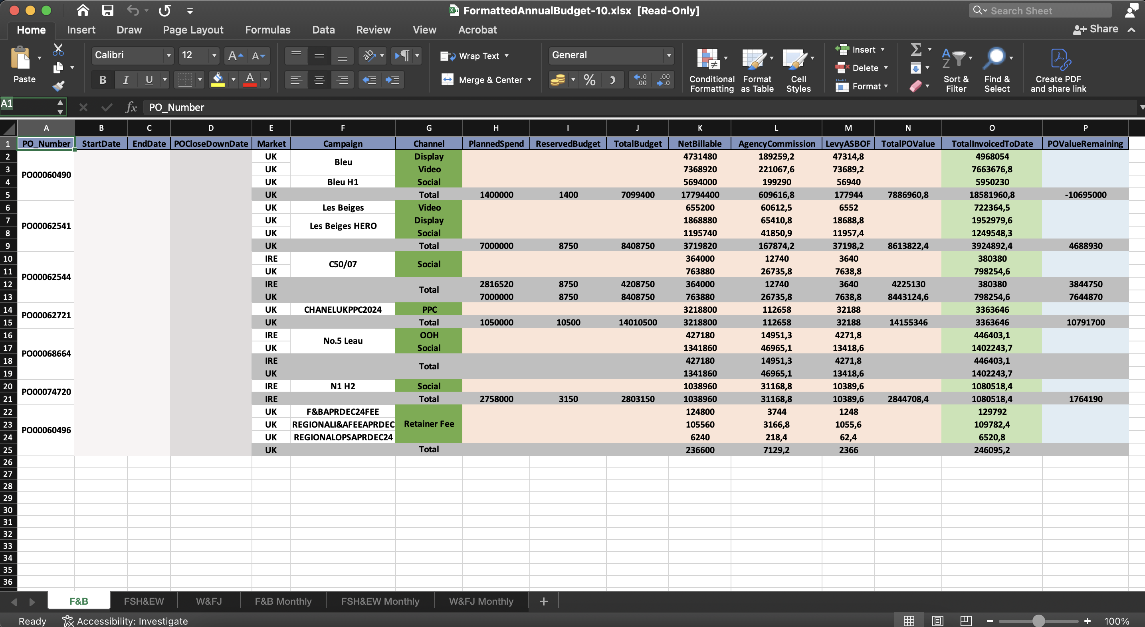Switch to the Formulas ribbon tab

267,29
